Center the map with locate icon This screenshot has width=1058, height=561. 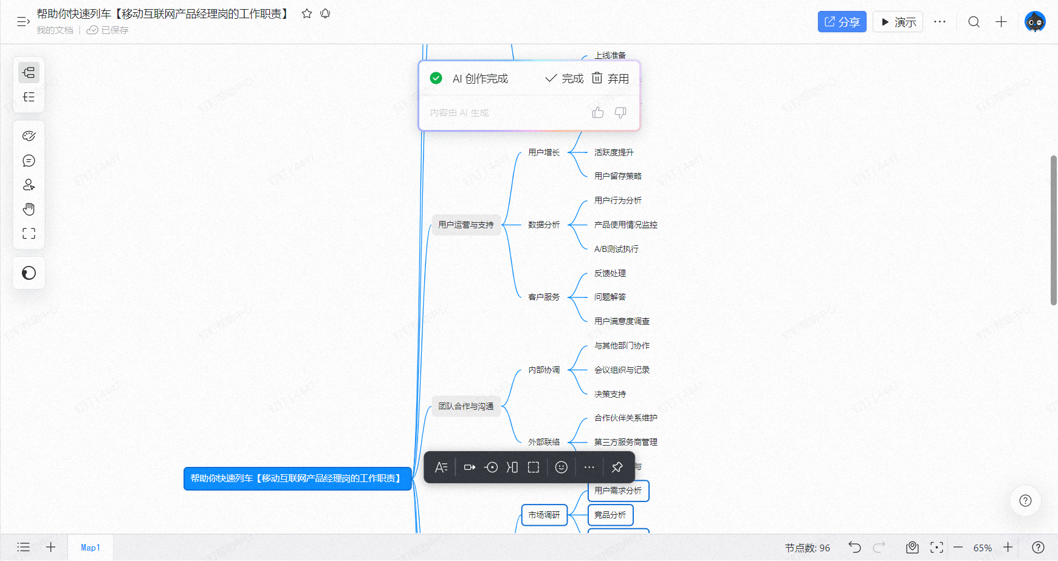(x=936, y=547)
